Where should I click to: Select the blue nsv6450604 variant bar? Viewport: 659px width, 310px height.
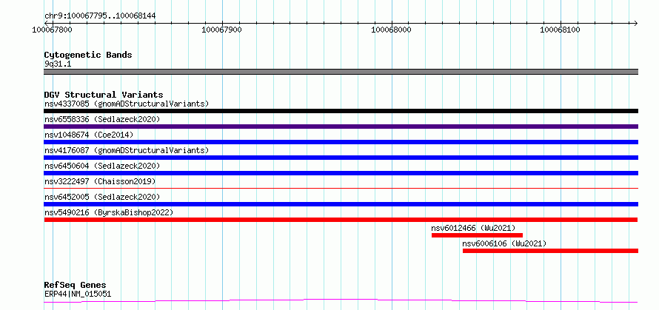click(341, 173)
